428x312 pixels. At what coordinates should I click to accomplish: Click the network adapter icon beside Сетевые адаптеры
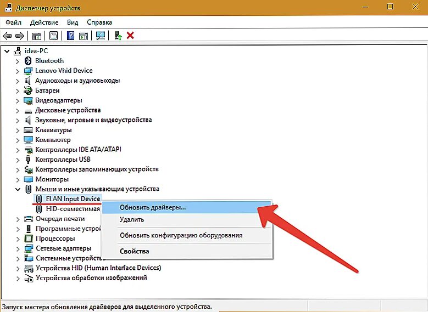29,248
